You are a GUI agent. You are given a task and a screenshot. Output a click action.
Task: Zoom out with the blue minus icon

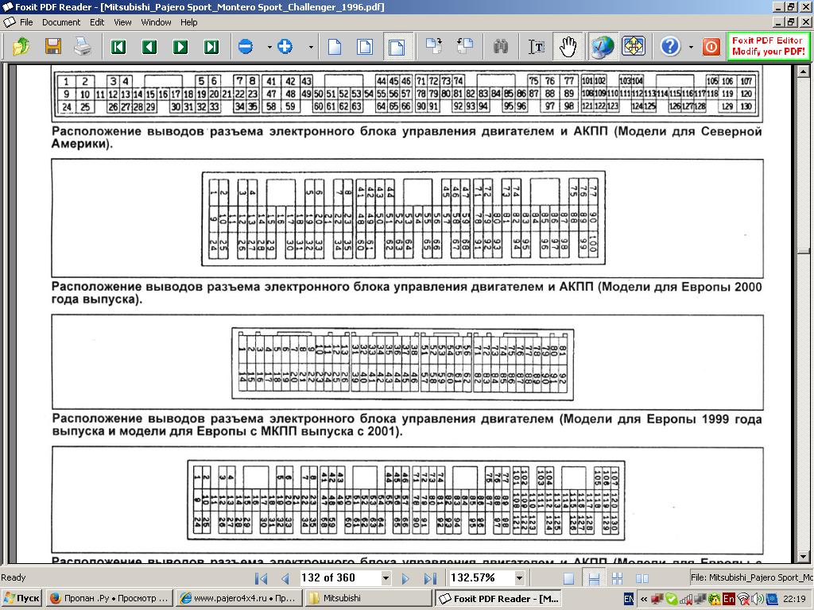click(246, 47)
